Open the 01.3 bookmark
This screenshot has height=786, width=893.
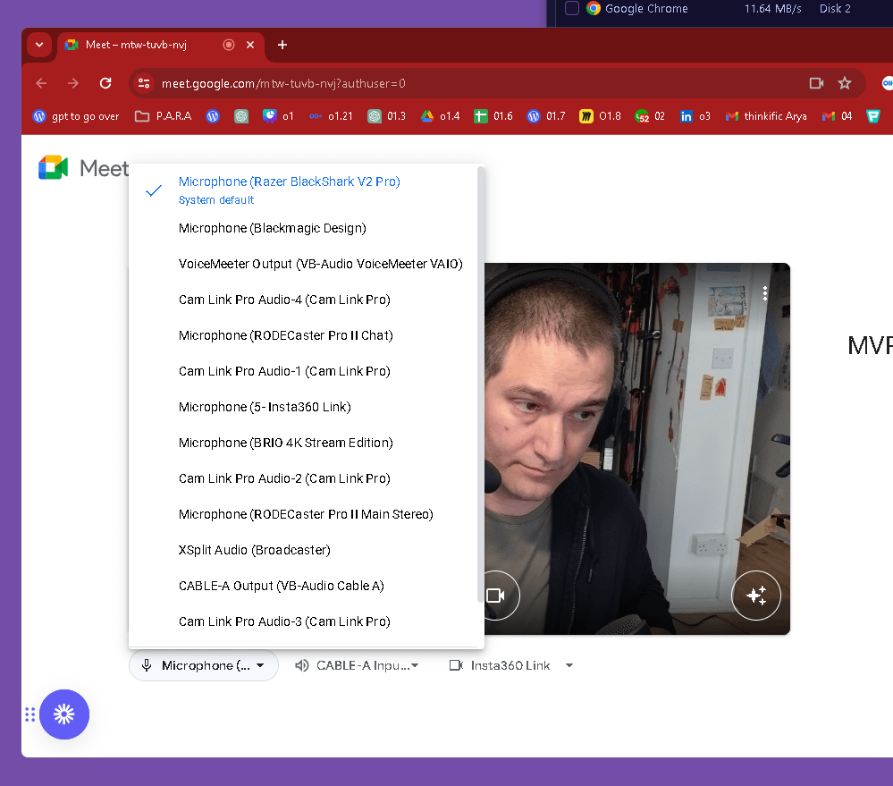tap(387, 117)
